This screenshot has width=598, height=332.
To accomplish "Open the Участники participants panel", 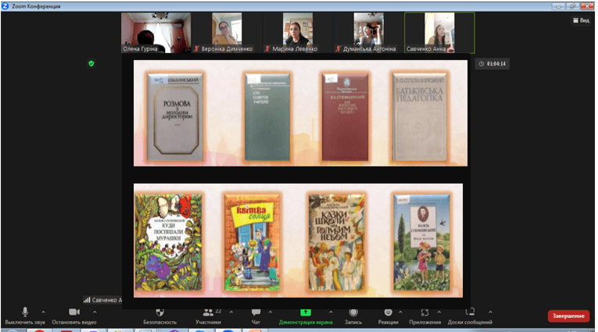I will coord(208,312).
